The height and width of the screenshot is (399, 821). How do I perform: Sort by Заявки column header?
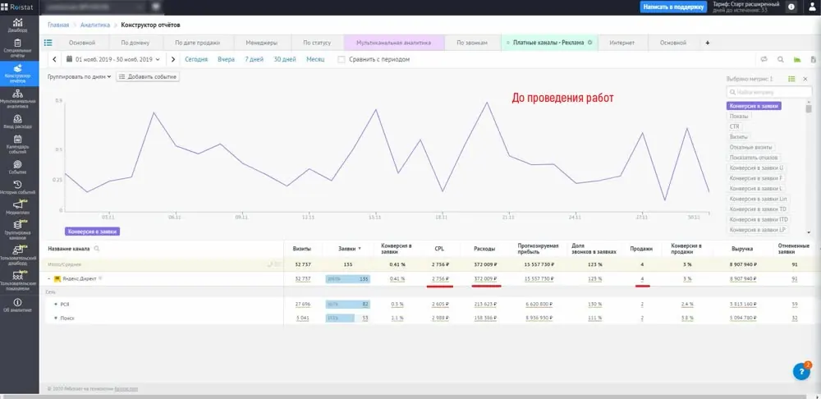tap(350, 249)
